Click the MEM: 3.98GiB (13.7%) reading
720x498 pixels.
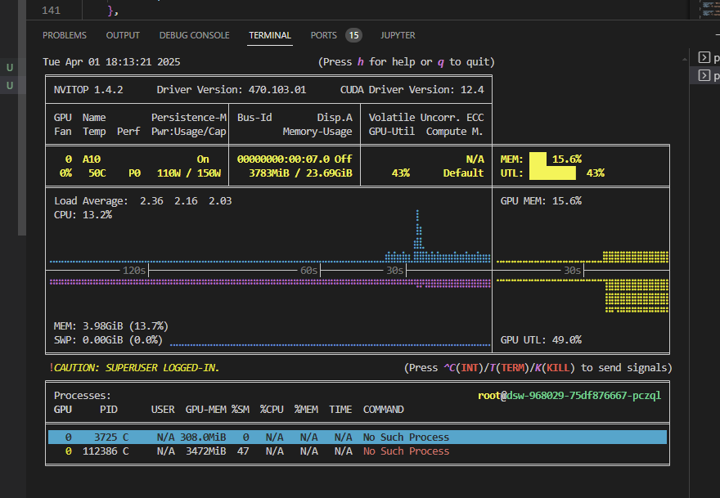click(111, 326)
